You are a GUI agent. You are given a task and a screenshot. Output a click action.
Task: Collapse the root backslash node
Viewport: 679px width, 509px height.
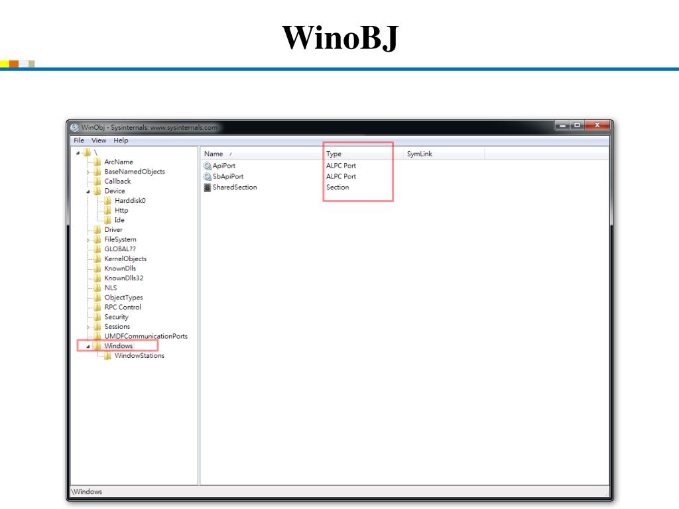point(78,153)
